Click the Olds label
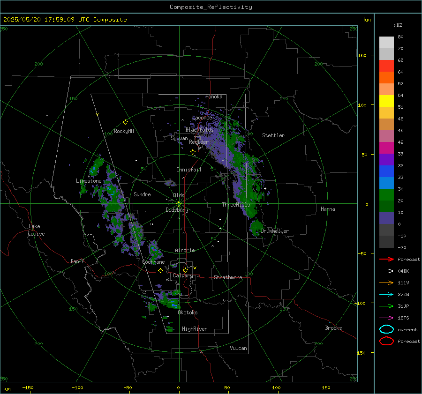 click(x=179, y=195)
